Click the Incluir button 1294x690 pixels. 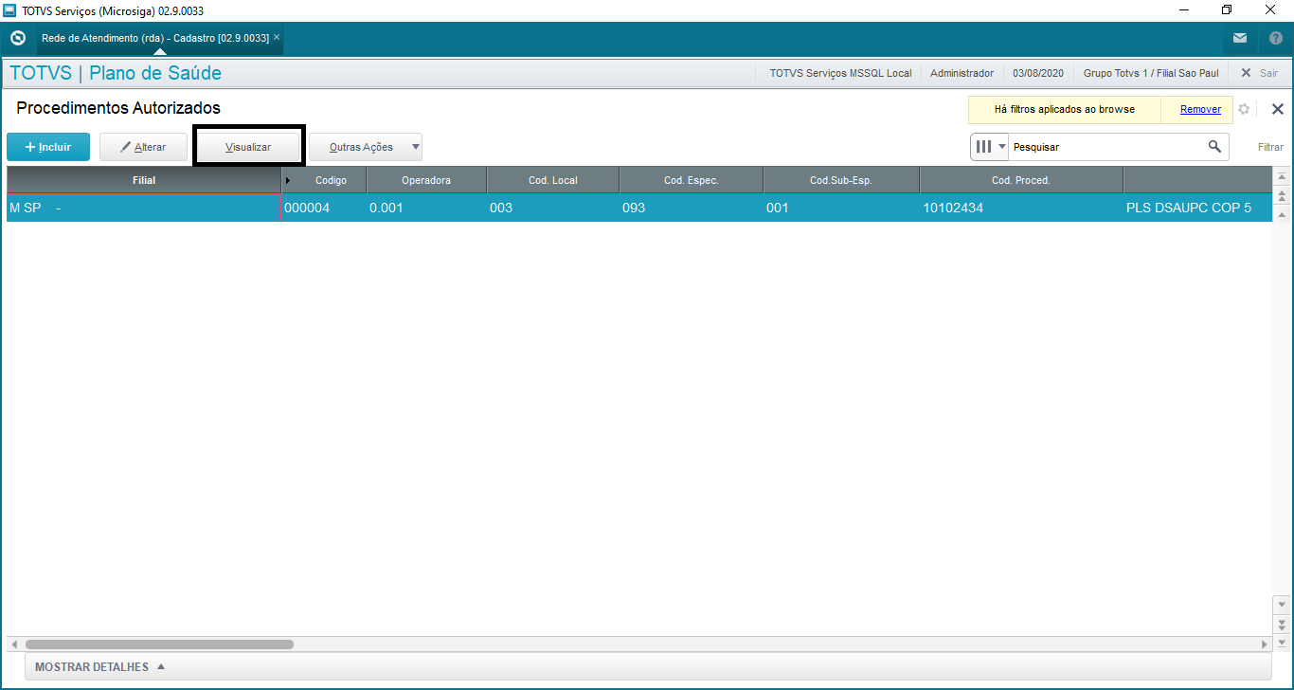click(48, 147)
